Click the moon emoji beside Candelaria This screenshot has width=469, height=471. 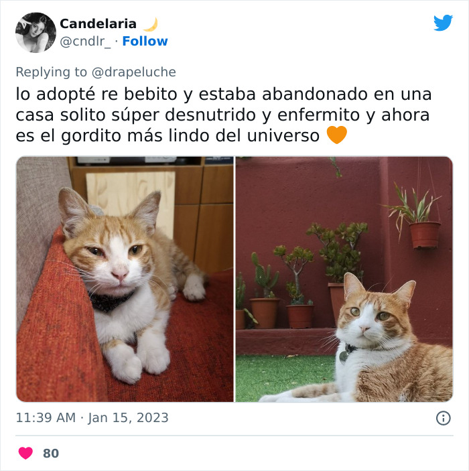pos(151,24)
